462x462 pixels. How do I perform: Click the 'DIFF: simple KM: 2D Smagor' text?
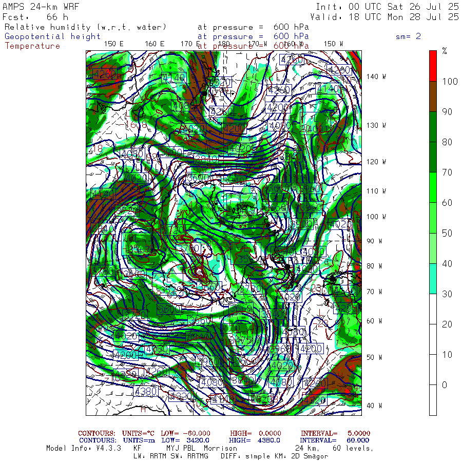click(274, 456)
